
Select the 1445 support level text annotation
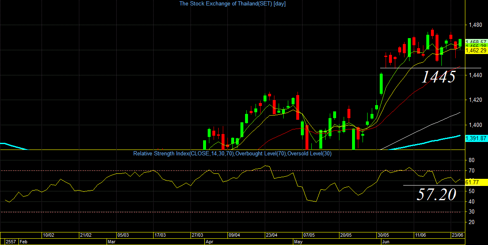pos(438,76)
